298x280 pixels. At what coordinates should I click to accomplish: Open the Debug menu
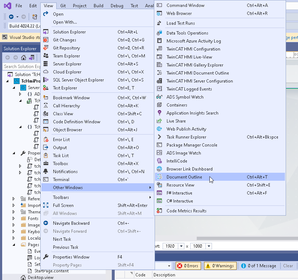117,6
